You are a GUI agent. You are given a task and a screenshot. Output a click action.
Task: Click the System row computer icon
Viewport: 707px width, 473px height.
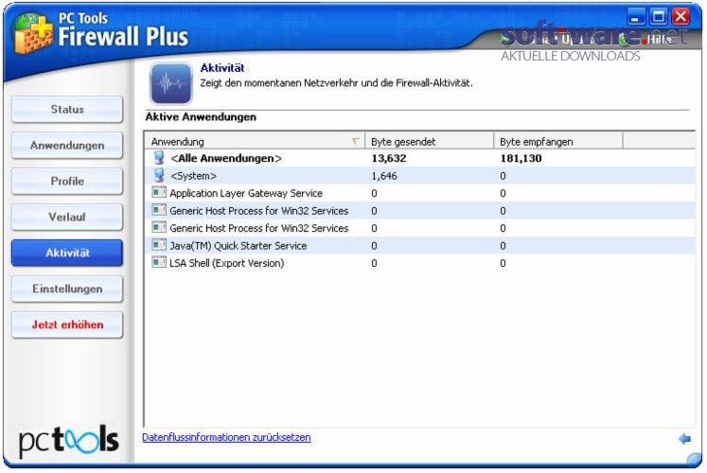(159, 175)
